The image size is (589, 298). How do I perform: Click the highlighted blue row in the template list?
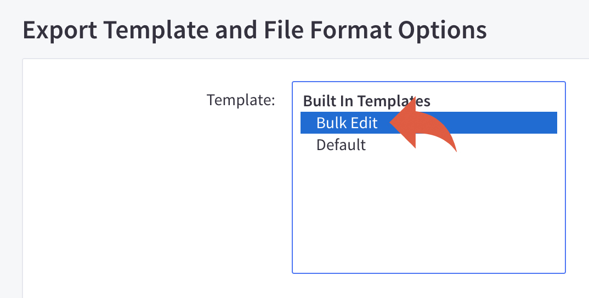point(429,123)
